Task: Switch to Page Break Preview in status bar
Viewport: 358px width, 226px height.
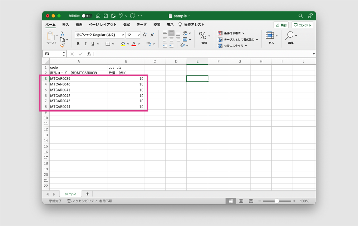Action: pos(251,201)
